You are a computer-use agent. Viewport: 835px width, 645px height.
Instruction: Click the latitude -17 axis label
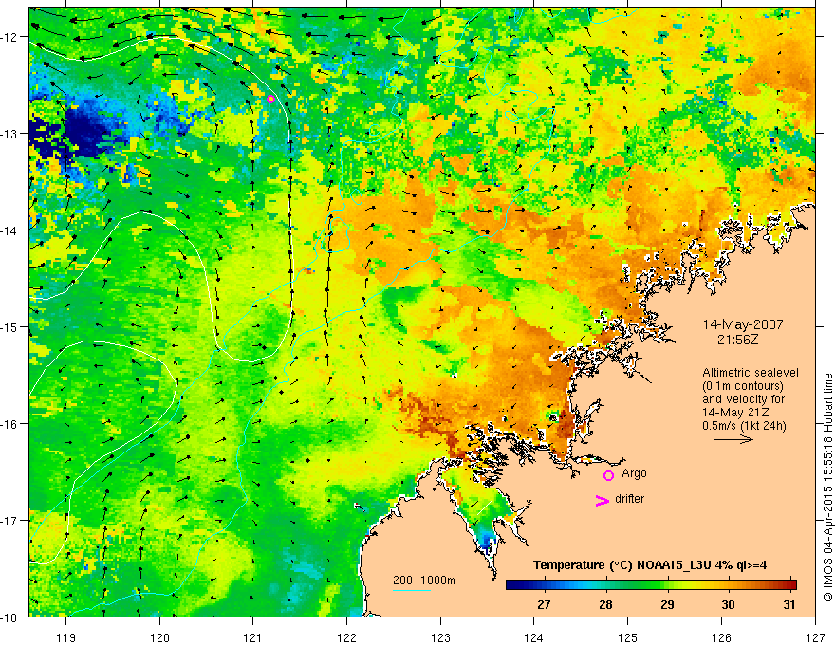coord(10,520)
